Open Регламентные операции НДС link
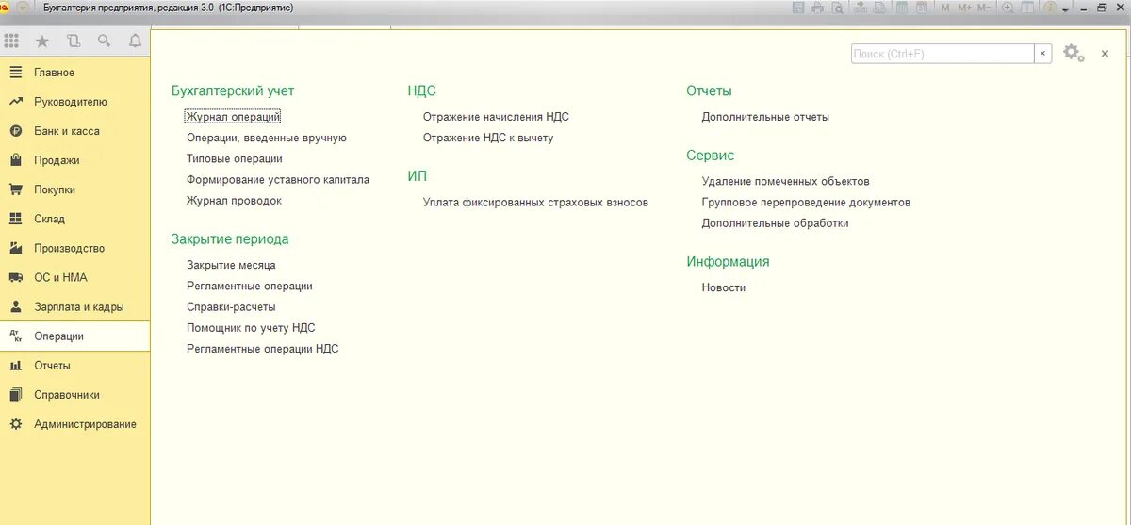This screenshot has width=1131, height=525. tap(263, 349)
